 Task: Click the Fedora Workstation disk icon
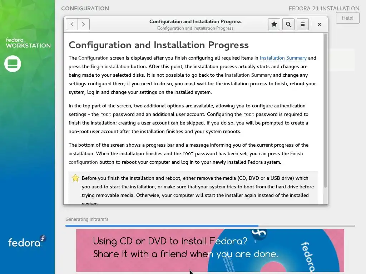13,64
